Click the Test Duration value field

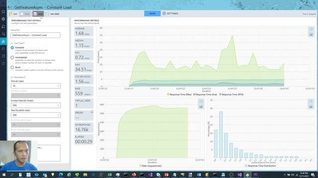click(x=35, y=115)
